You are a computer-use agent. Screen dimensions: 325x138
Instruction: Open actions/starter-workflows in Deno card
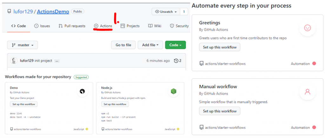(27, 129)
